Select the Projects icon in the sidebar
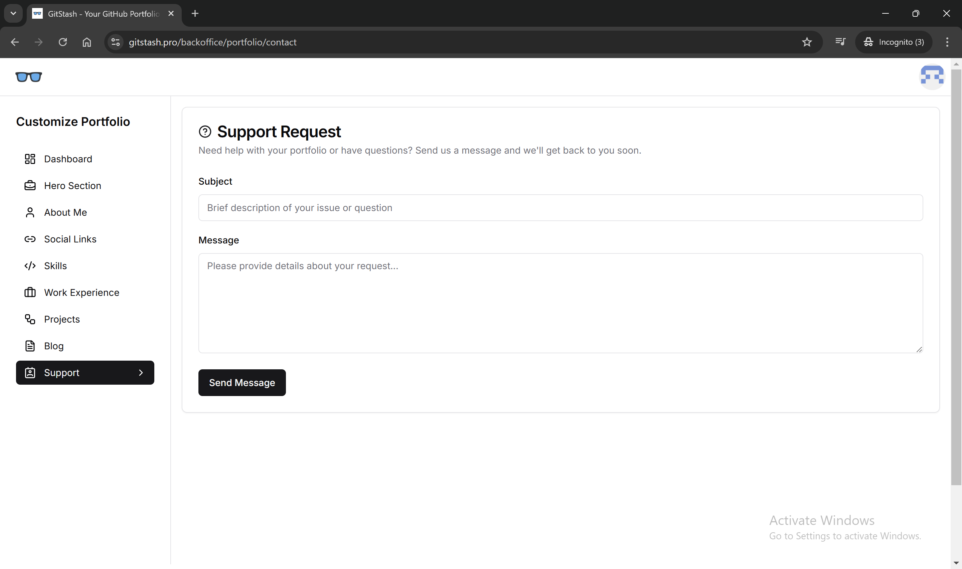The image size is (962, 569). pos(30,319)
